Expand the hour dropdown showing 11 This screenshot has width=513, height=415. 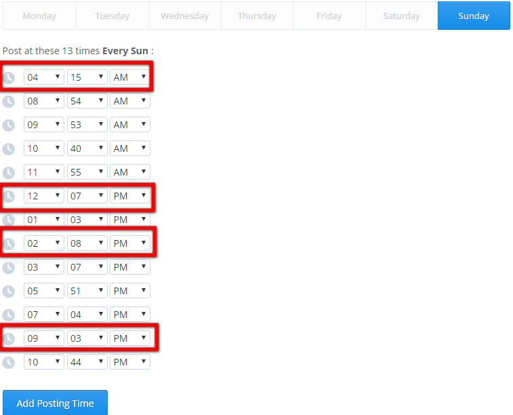[43, 172]
